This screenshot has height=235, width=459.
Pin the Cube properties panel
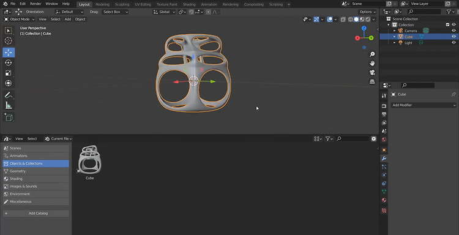[453, 94]
